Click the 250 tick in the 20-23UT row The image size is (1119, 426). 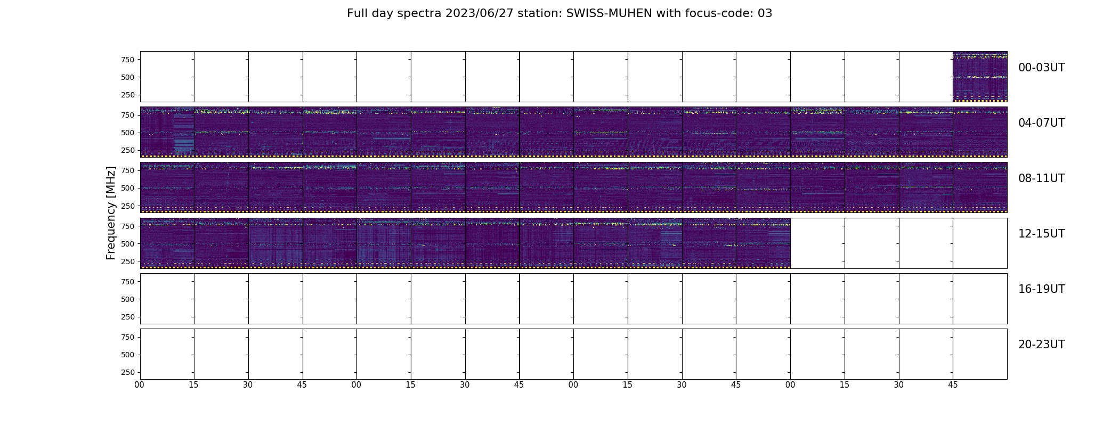[x=127, y=372]
